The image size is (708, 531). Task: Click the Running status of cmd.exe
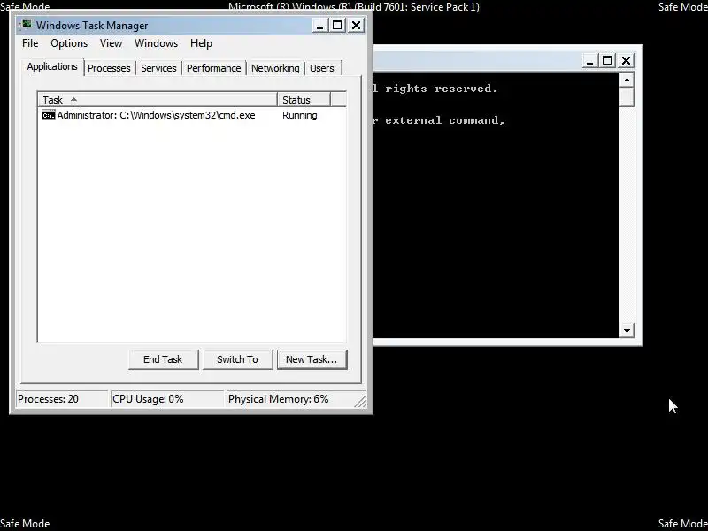pos(300,115)
